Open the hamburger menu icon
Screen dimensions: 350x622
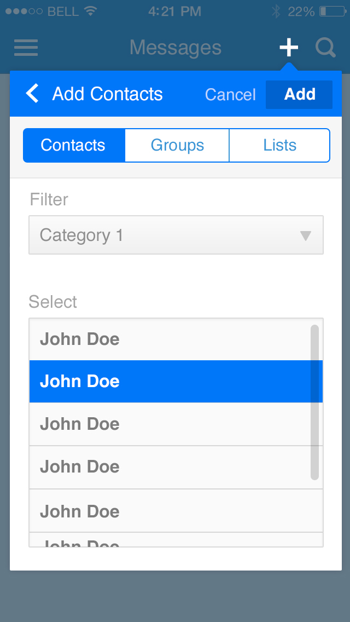[x=26, y=48]
